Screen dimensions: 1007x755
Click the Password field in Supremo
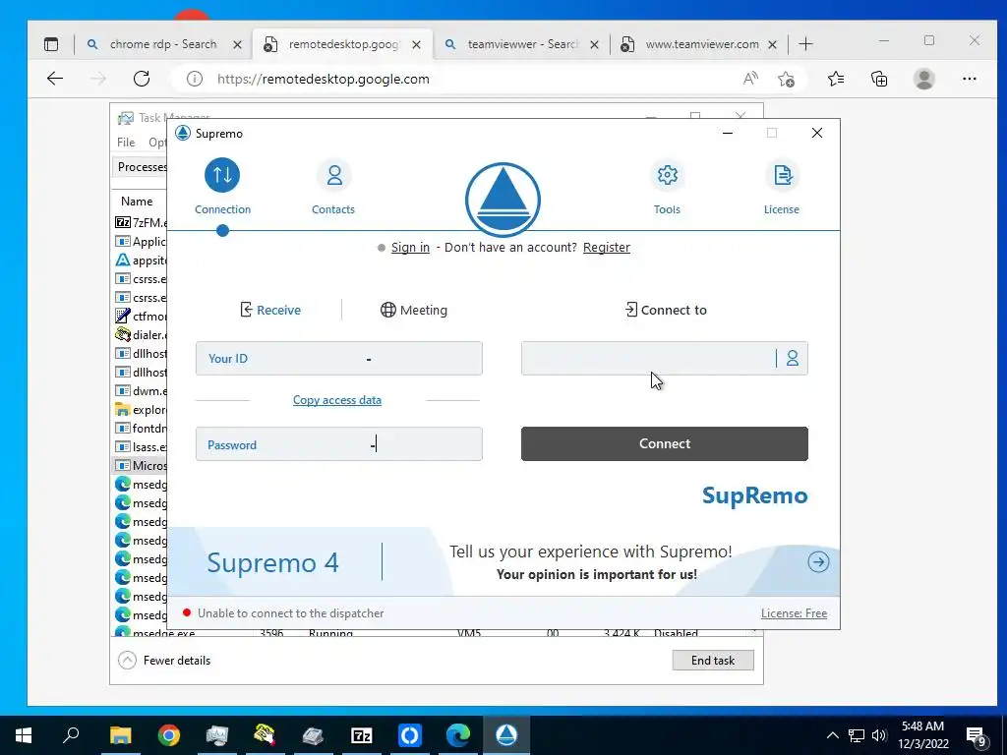pos(339,444)
